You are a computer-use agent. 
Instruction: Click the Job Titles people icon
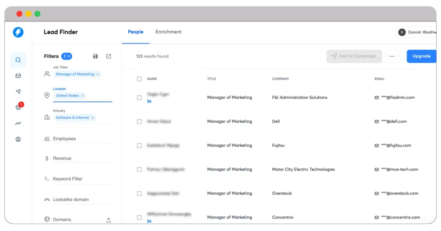[47, 74]
